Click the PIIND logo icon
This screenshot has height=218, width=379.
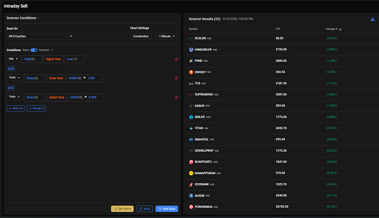191,61
